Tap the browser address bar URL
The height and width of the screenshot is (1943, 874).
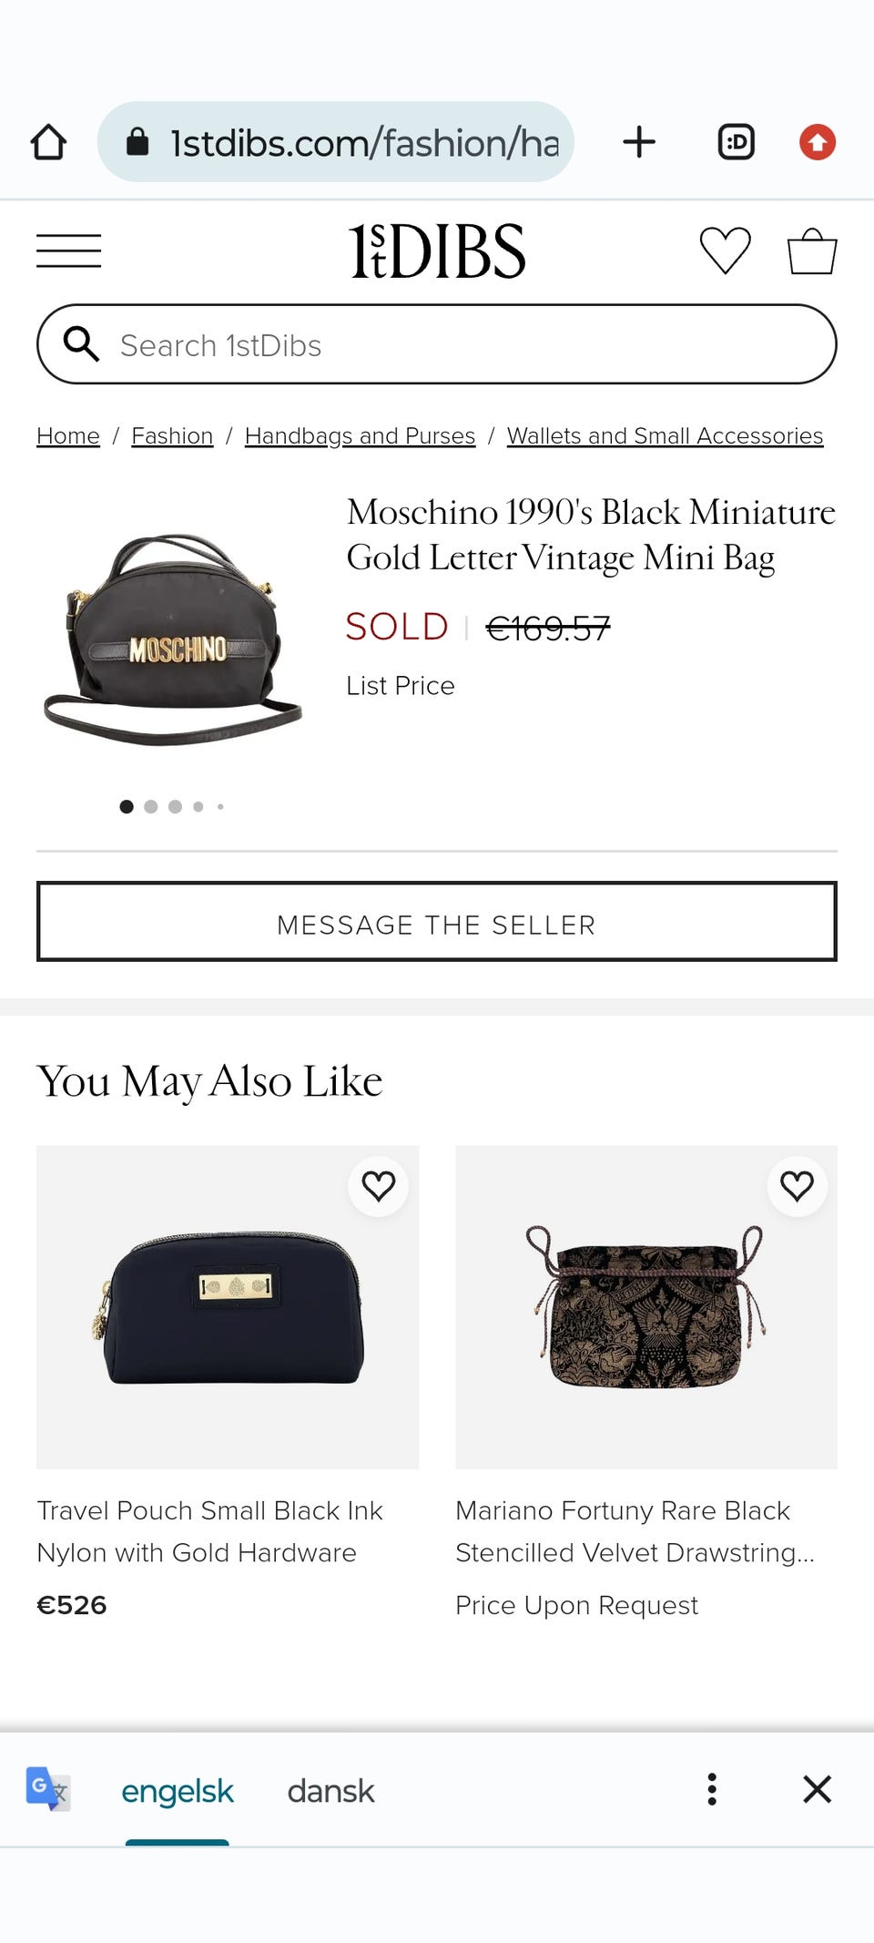click(364, 142)
